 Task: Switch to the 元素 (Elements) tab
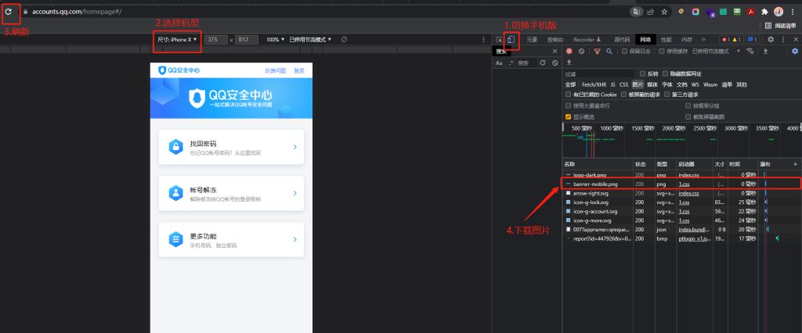click(x=532, y=39)
